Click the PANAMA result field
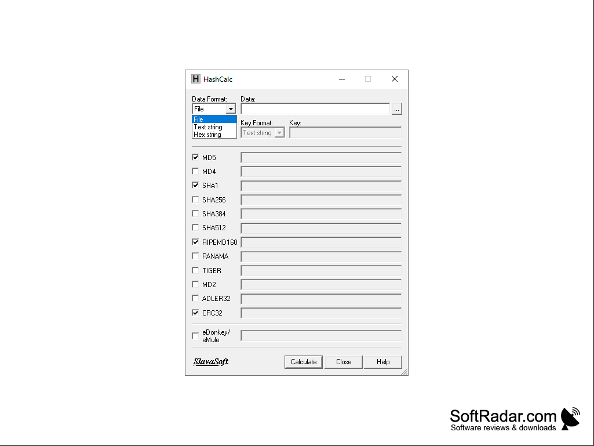Image resolution: width=594 pixels, height=446 pixels. pyautogui.click(x=321, y=257)
